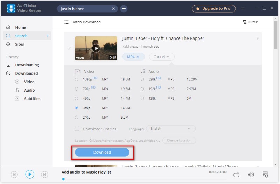
Task: Play audio with the player button
Action: tap(30, 174)
